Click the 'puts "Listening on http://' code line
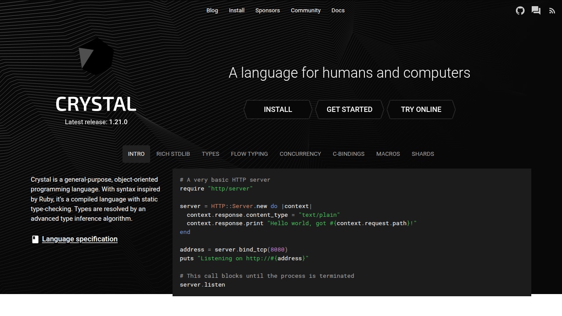The image size is (562, 316). (244, 259)
